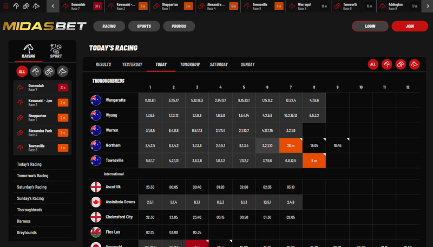Viewport: 433px width, 247px height.
Task: Toggle the sidebar ALL race filter
Action: pyautogui.click(x=22, y=71)
